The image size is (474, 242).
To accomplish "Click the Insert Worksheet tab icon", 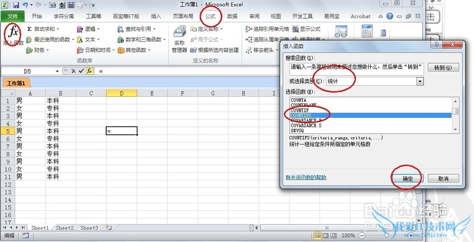I will (x=109, y=228).
